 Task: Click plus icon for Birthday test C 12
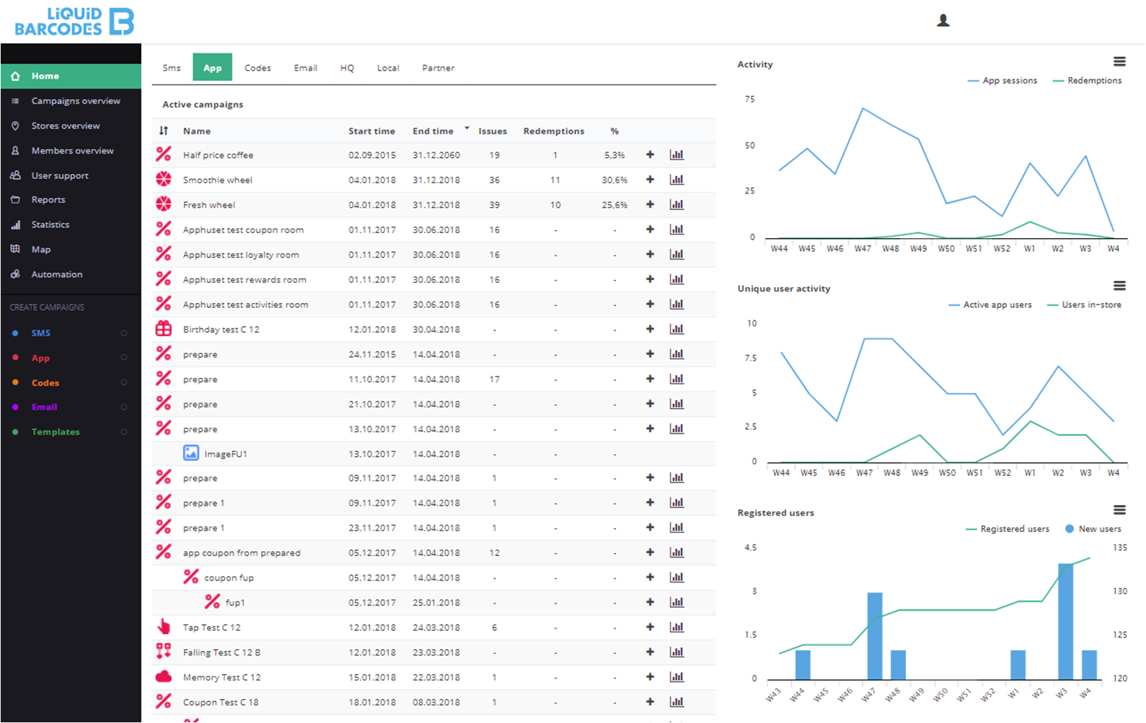click(650, 329)
